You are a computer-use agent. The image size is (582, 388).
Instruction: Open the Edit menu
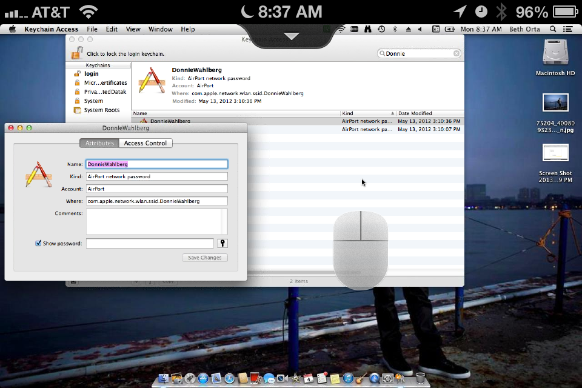tap(112, 29)
